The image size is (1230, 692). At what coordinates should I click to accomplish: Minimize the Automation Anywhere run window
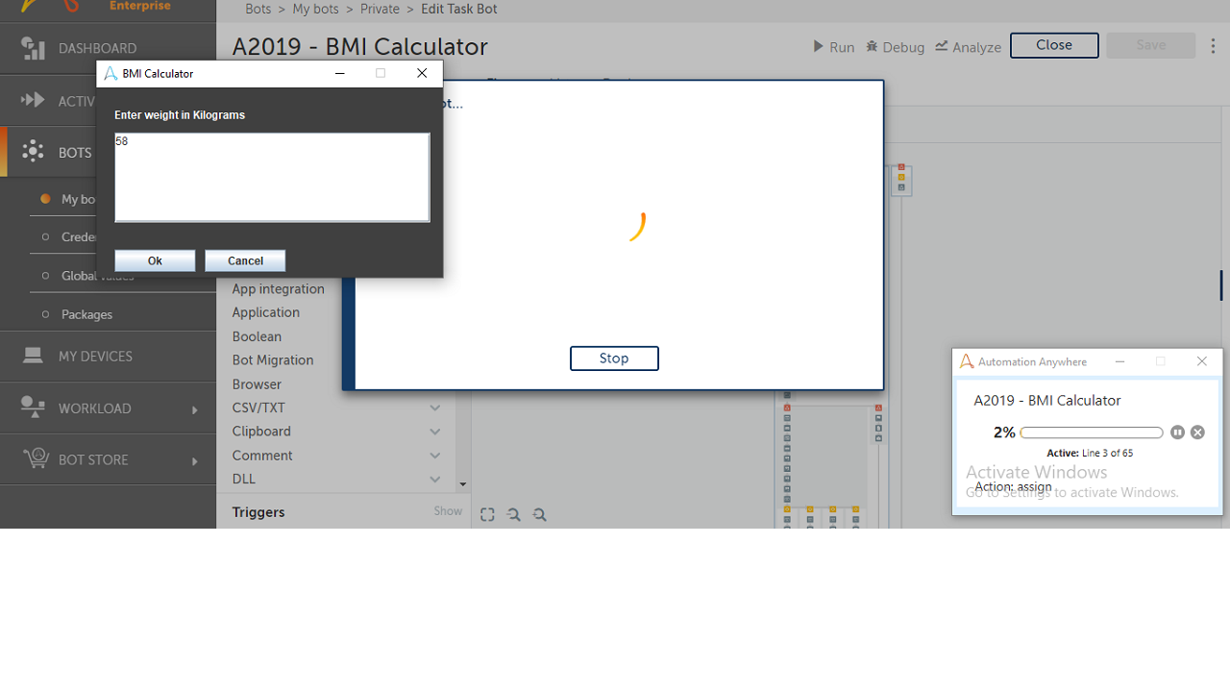tap(1119, 361)
